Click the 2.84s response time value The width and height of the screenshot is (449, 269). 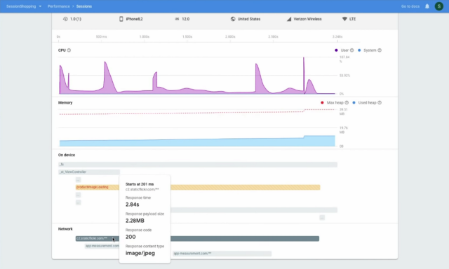click(x=133, y=205)
